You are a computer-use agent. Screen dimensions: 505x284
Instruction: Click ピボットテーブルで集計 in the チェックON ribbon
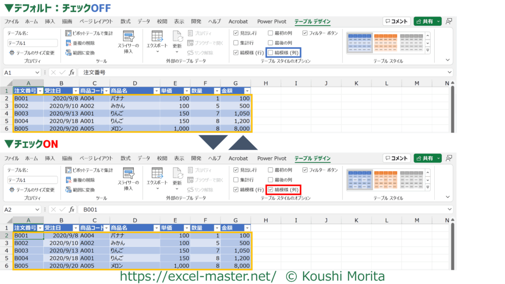(x=89, y=170)
